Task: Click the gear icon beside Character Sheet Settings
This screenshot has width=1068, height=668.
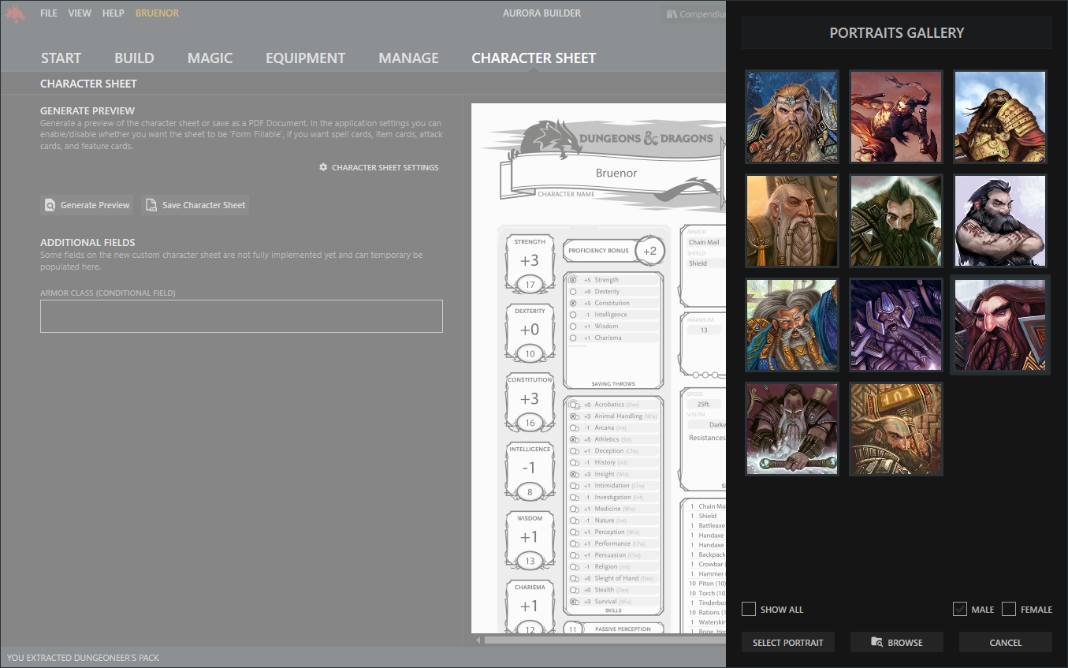Action: point(323,168)
